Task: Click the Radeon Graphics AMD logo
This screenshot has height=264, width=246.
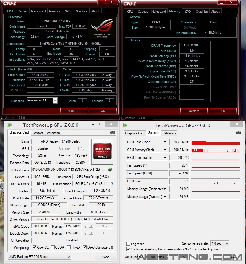Action: (x=102, y=151)
